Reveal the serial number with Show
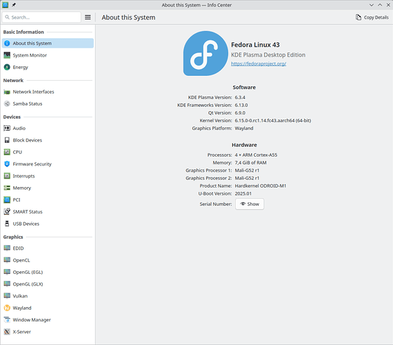Screen dimensions: 393x345 coord(250,204)
